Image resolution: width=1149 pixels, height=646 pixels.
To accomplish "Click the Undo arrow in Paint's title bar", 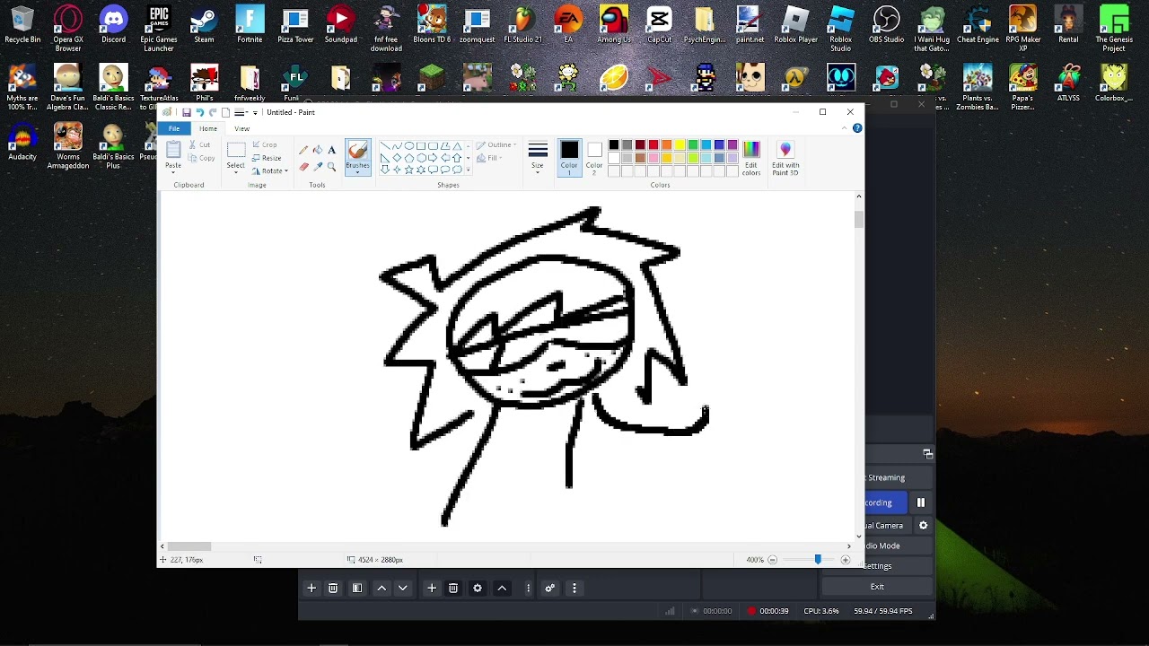I will [x=199, y=112].
